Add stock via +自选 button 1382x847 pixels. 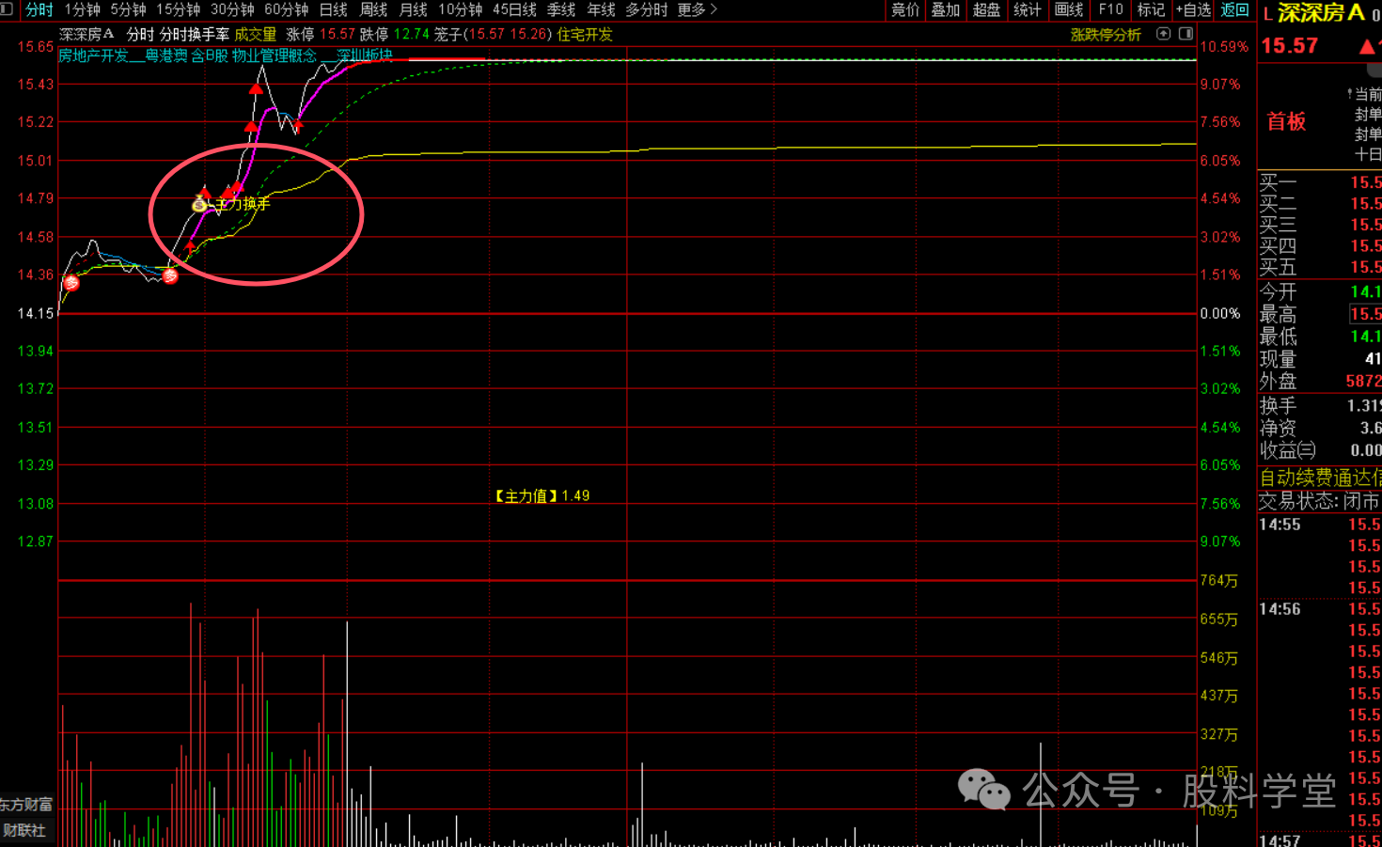coord(1193,9)
